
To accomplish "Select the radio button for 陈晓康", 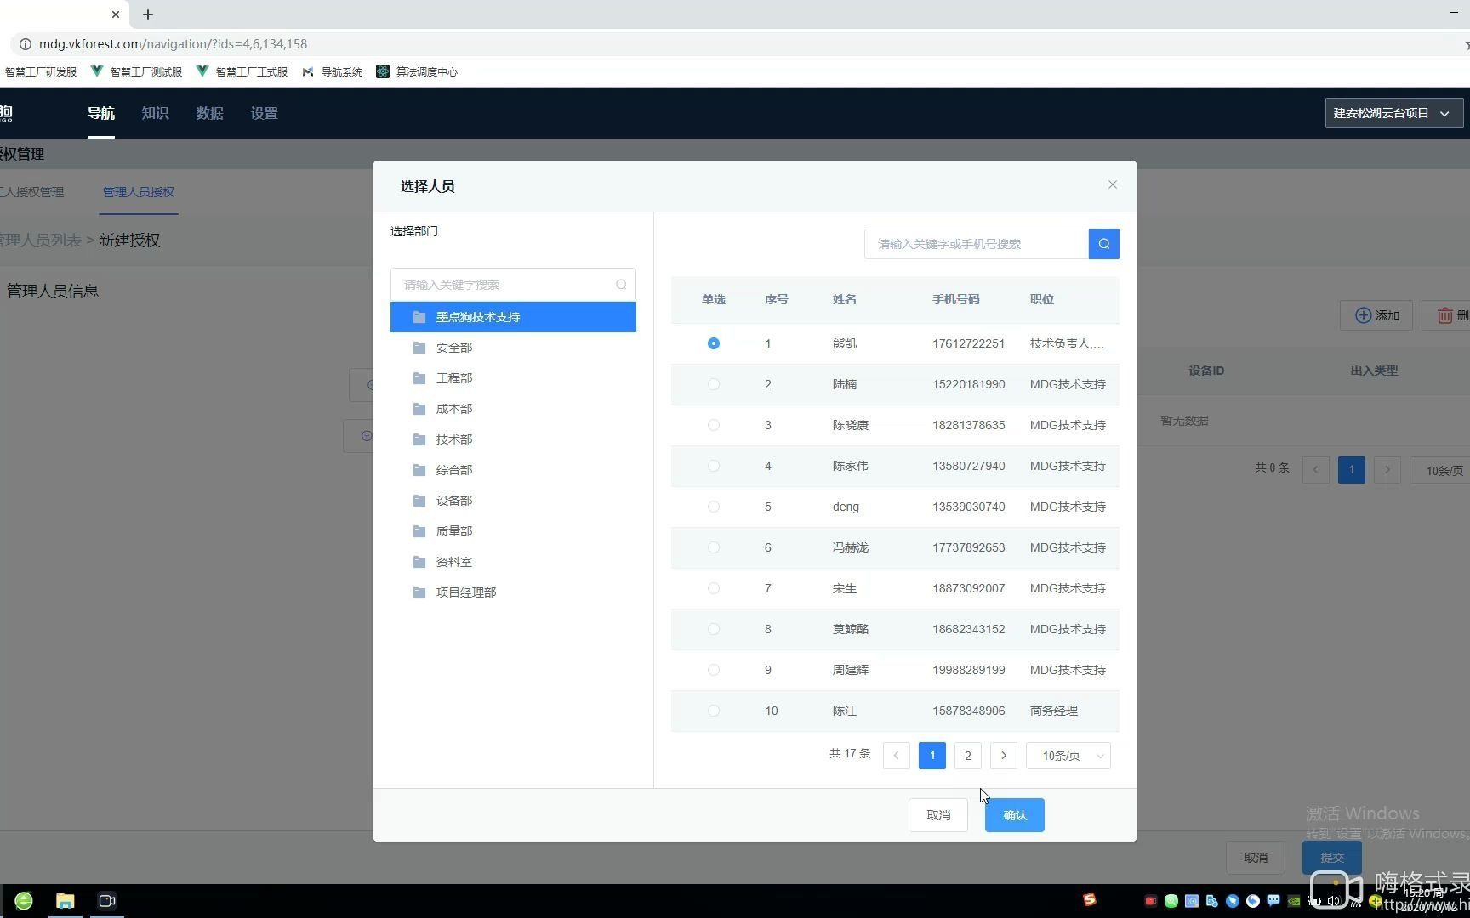I will pos(714,425).
